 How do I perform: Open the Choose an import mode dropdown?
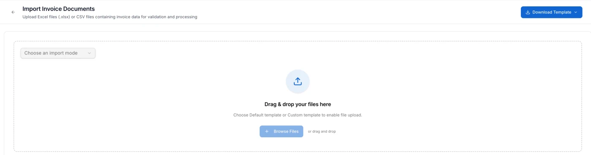pyautogui.click(x=58, y=53)
